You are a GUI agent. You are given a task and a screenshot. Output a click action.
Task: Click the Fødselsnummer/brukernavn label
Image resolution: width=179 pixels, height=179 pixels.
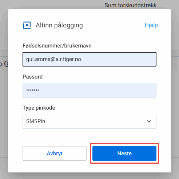pos(57,46)
